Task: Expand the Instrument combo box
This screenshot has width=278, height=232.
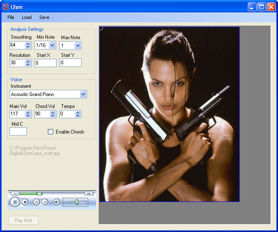Action: point(83,94)
